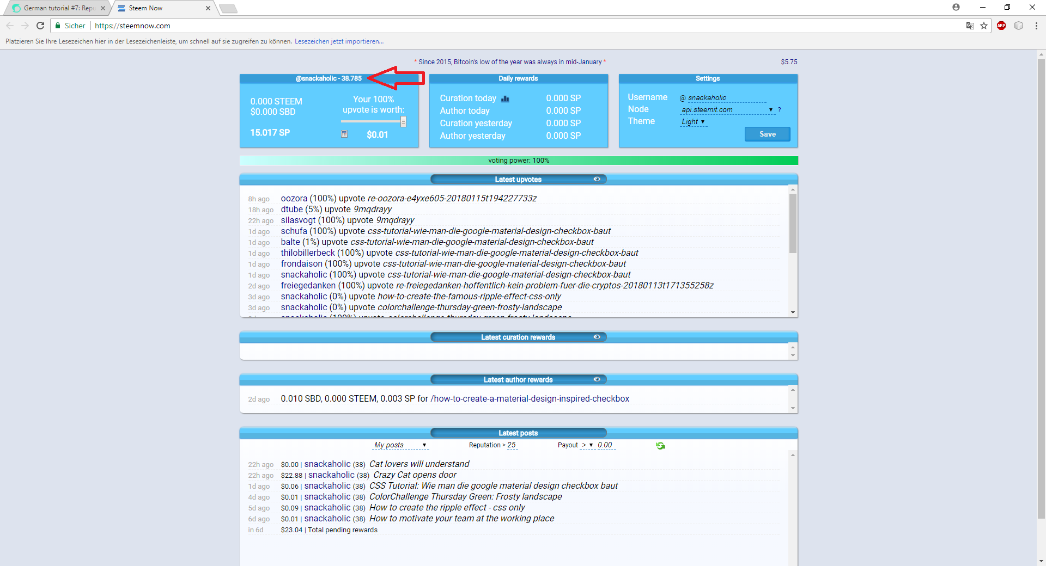Image resolution: width=1046 pixels, height=566 pixels.
Task: Click the $5.75 price text
Action: tap(789, 62)
